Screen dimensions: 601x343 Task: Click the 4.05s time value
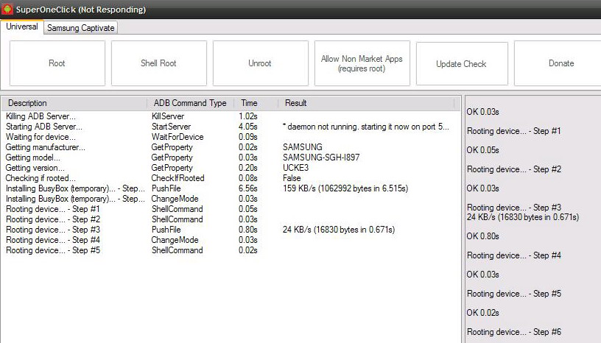[x=248, y=127]
